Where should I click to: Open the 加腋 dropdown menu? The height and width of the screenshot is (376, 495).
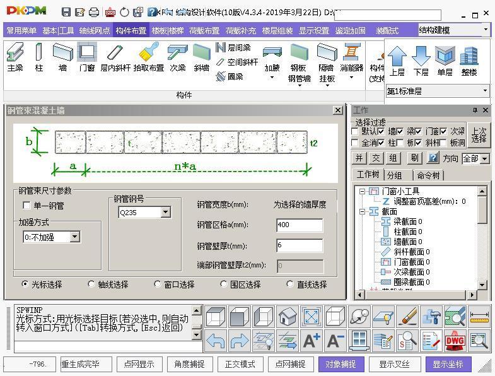coord(272,78)
